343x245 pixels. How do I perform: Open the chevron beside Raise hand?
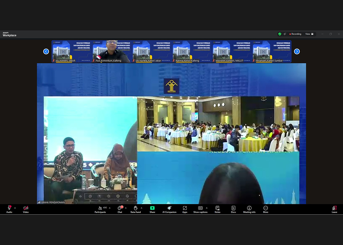(x=141, y=208)
